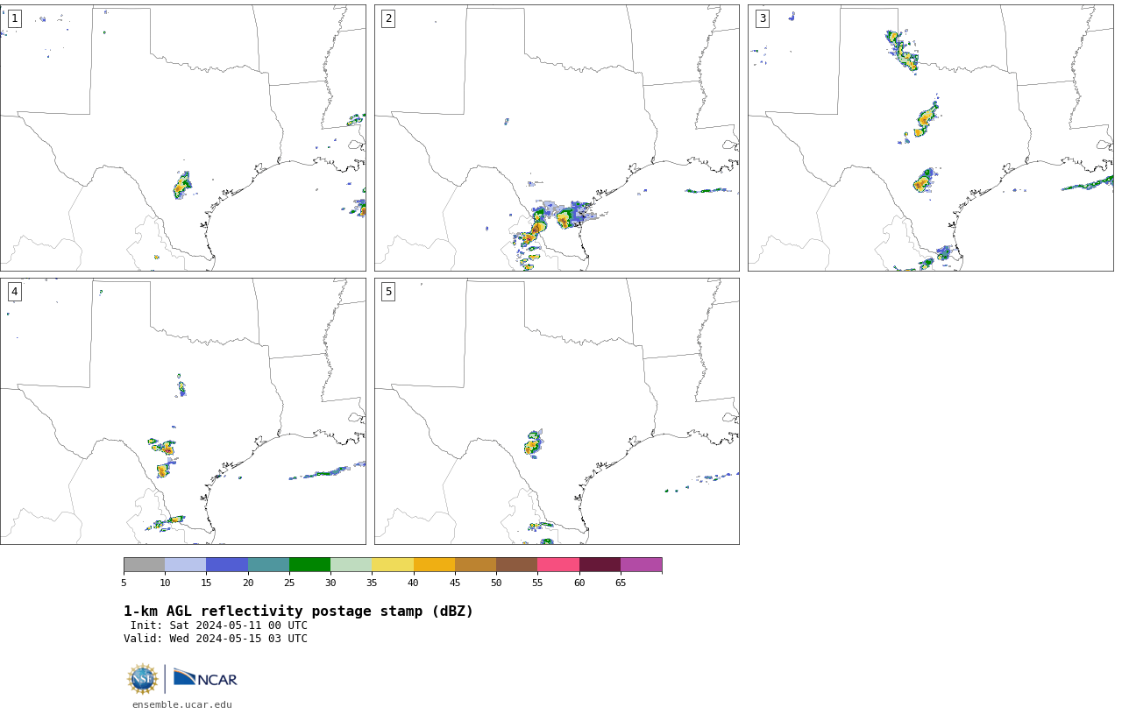Click the colorbar tick label 5
Screen dimensions: 1122x714
point(124,583)
